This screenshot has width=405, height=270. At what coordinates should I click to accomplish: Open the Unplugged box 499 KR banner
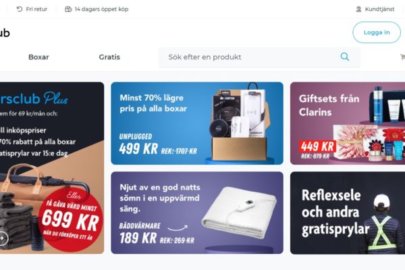pyautogui.click(x=197, y=124)
